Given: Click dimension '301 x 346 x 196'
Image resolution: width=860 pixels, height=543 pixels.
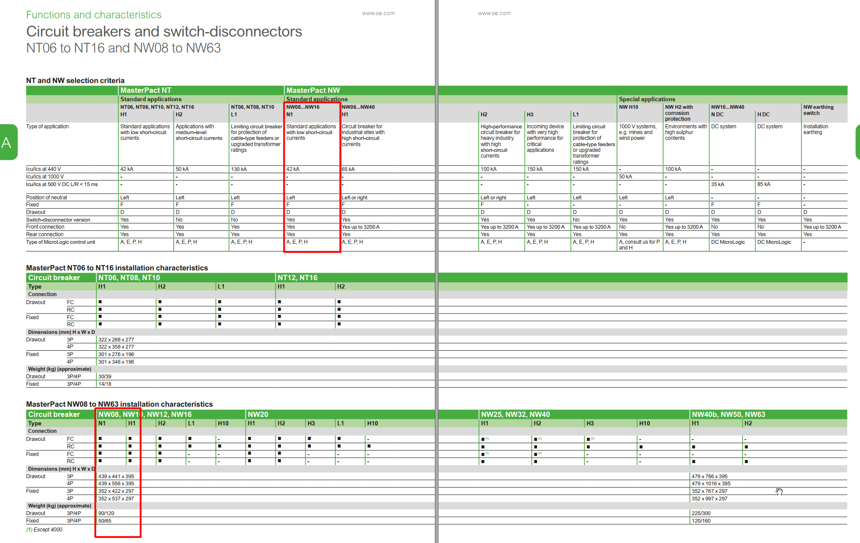Looking at the screenshot, I should click(x=116, y=362).
